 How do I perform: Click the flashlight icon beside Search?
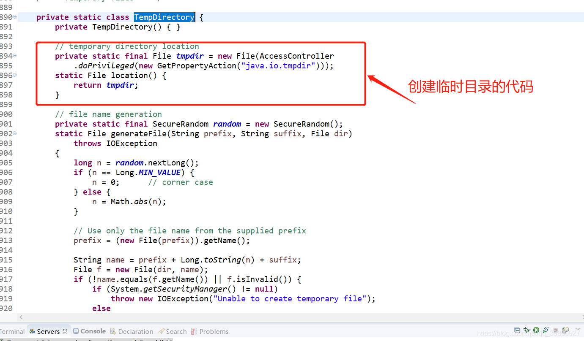pyautogui.click(x=161, y=331)
